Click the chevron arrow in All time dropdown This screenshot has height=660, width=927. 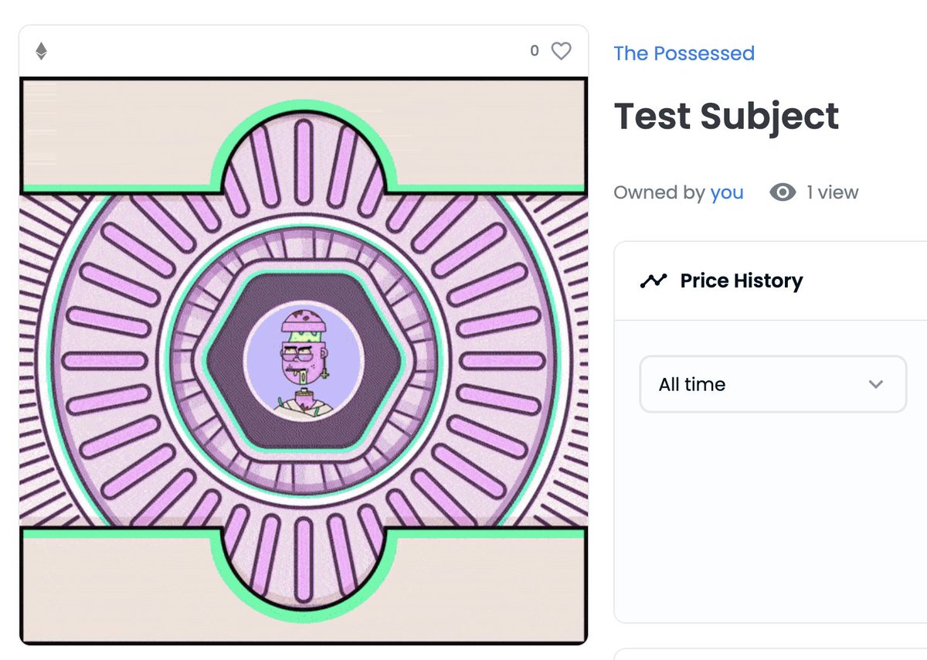point(875,384)
